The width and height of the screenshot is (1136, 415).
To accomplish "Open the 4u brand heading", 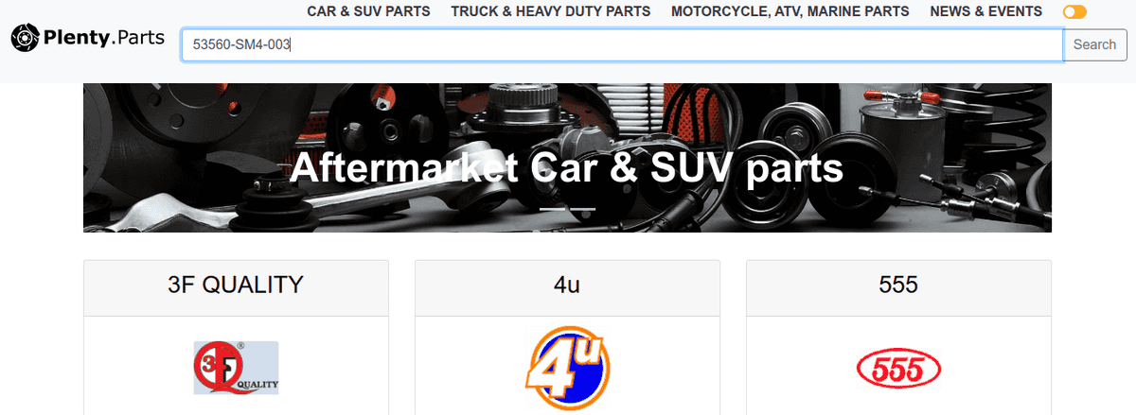I will [x=567, y=284].
